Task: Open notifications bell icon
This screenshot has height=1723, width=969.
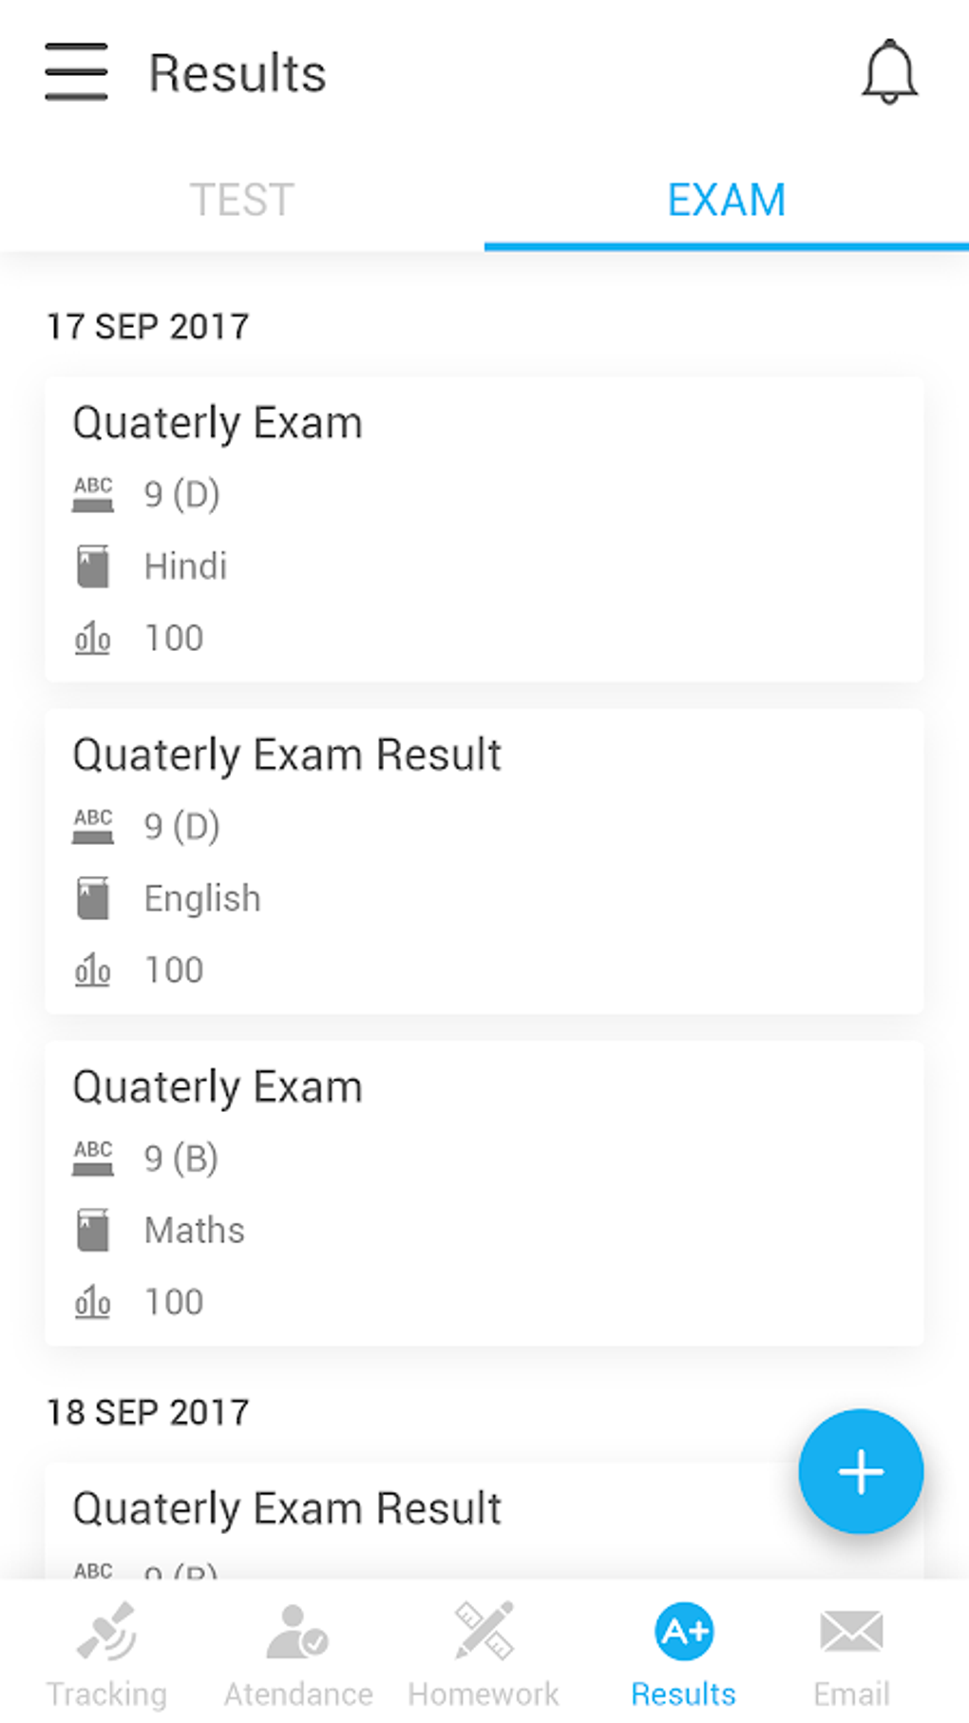Action: click(889, 72)
